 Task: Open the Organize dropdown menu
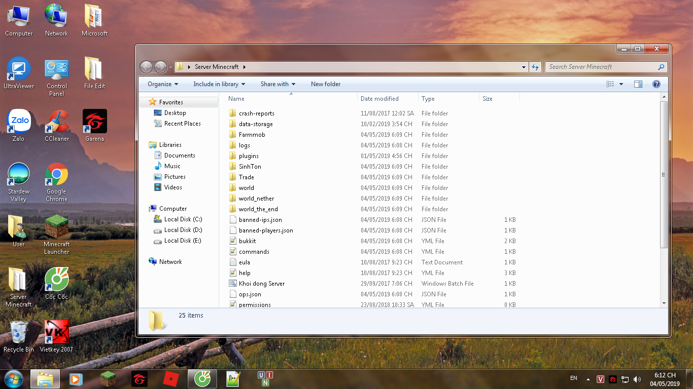click(x=162, y=84)
